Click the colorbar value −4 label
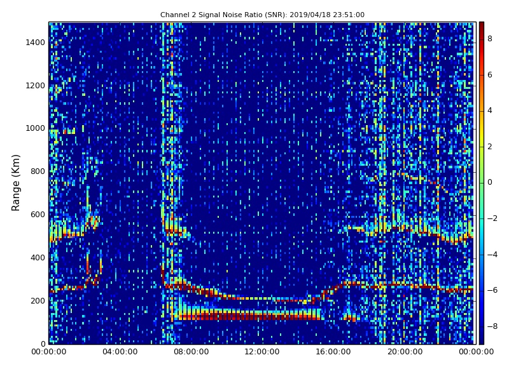 click(492, 255)
